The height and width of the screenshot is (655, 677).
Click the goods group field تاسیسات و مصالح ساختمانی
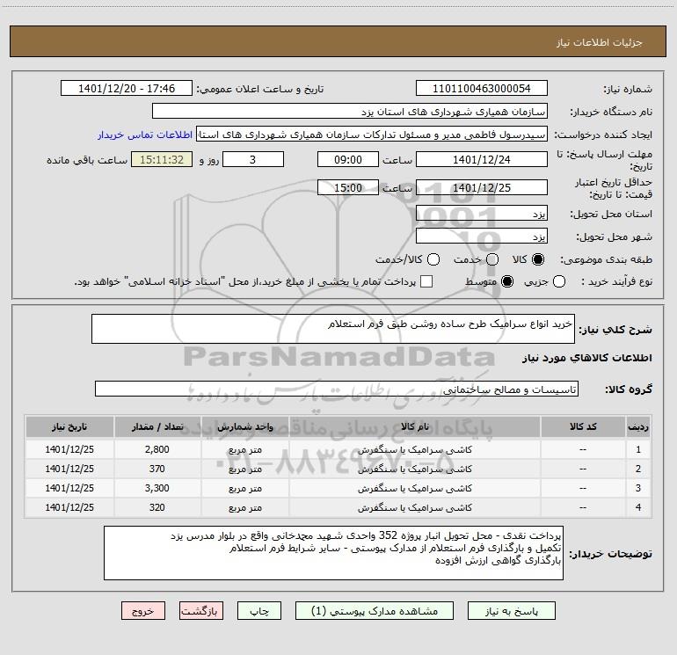(x=337, y=389)
